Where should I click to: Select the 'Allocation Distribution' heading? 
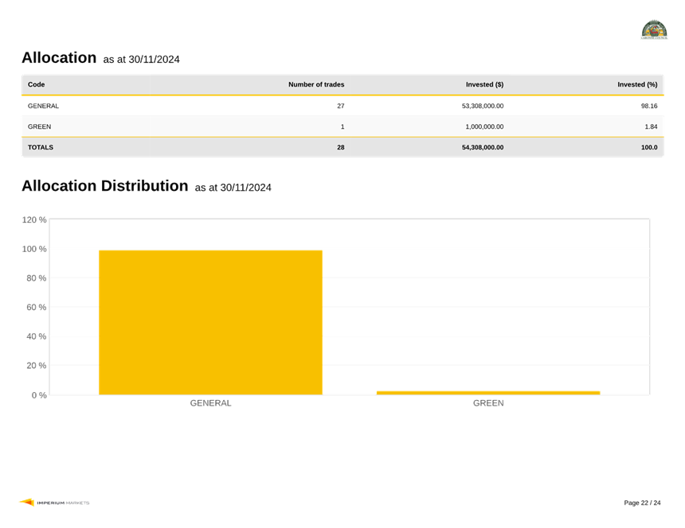(x=105, y=186)
